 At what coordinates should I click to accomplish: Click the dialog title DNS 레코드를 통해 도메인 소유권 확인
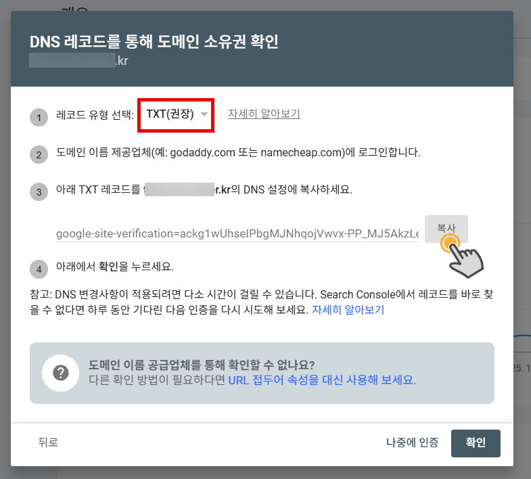point(154,42)
